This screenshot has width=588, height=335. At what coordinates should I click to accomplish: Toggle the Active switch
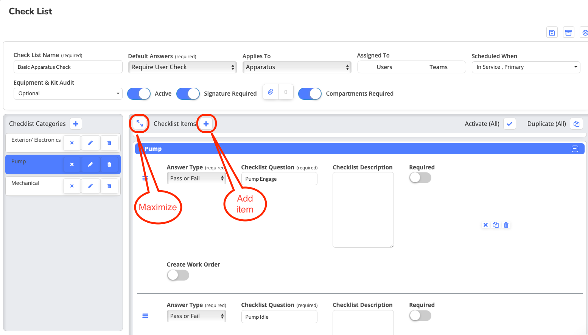point(139,94)
